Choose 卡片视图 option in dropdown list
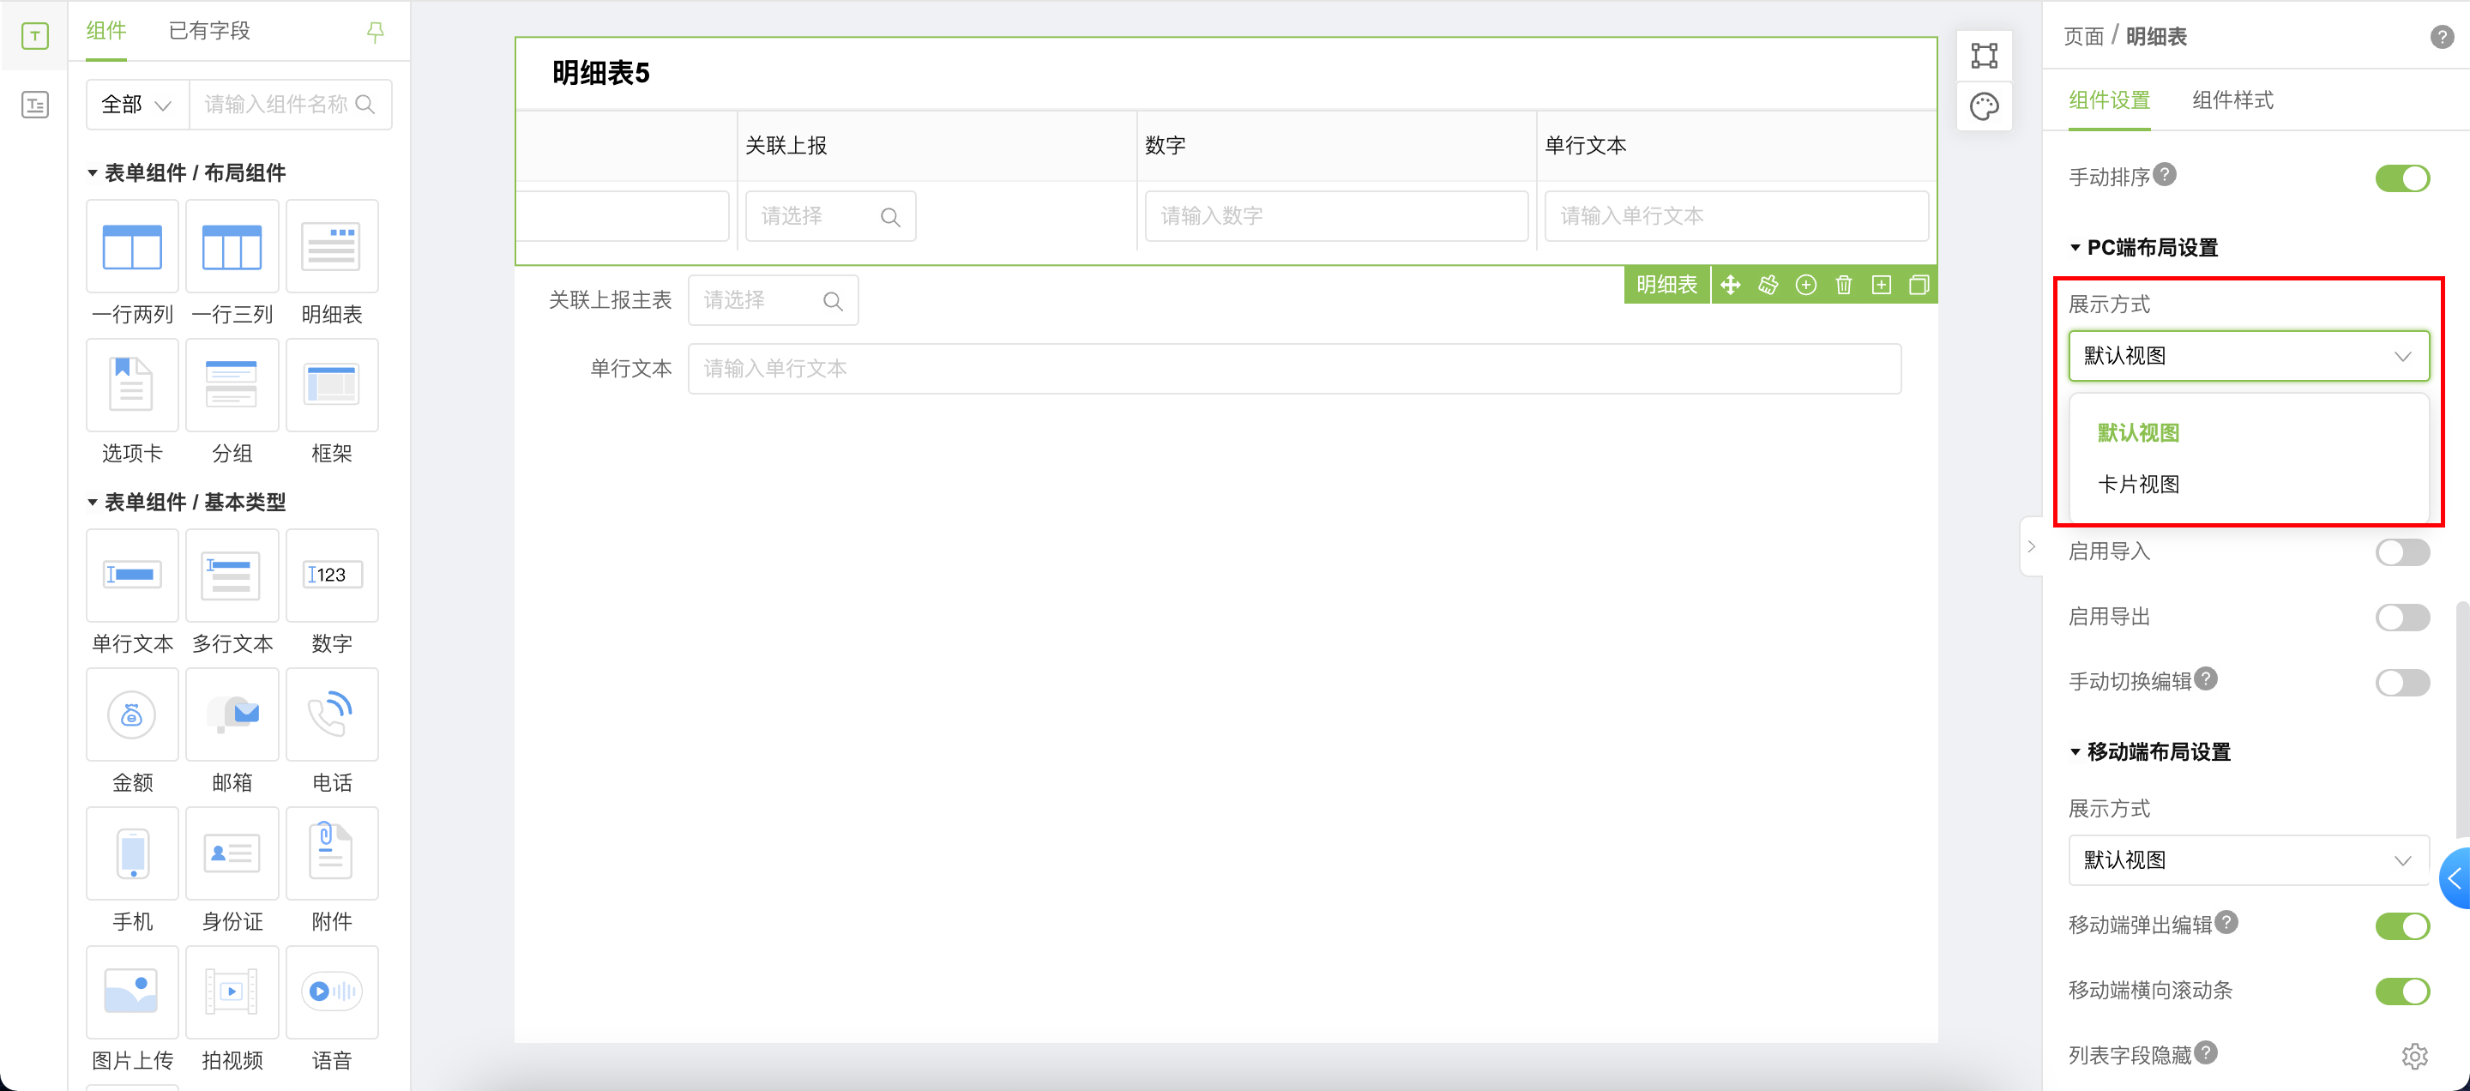 2137,484
